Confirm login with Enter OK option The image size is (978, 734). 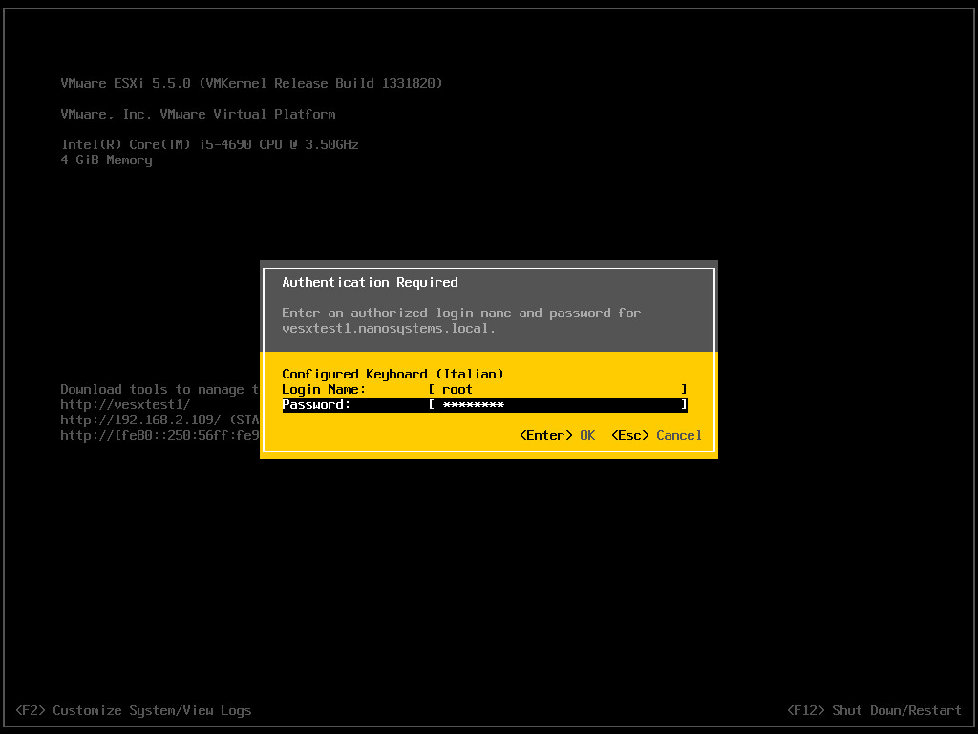(x=557, y=435)
